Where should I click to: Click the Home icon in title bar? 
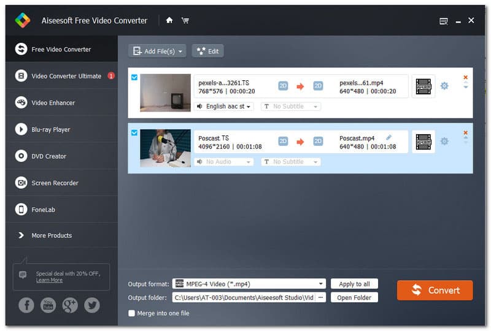pos(169,20)
